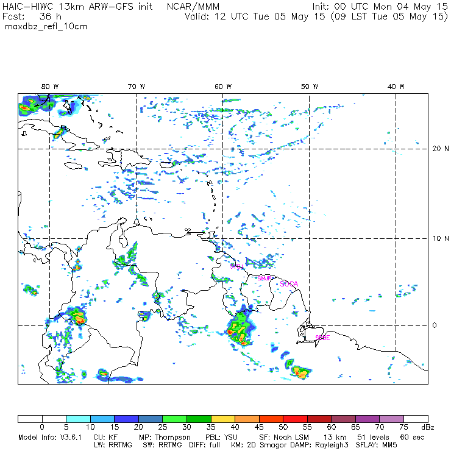Click the "MP: Thompson" model setting
The image size is (451, 451).
(165, 438)
